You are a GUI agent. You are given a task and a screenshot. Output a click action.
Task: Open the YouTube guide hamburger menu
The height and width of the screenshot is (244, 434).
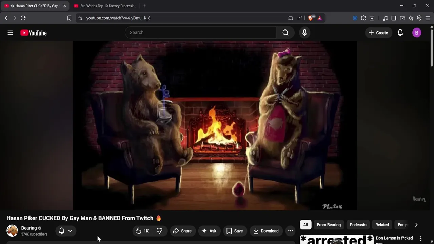point(10,33)
